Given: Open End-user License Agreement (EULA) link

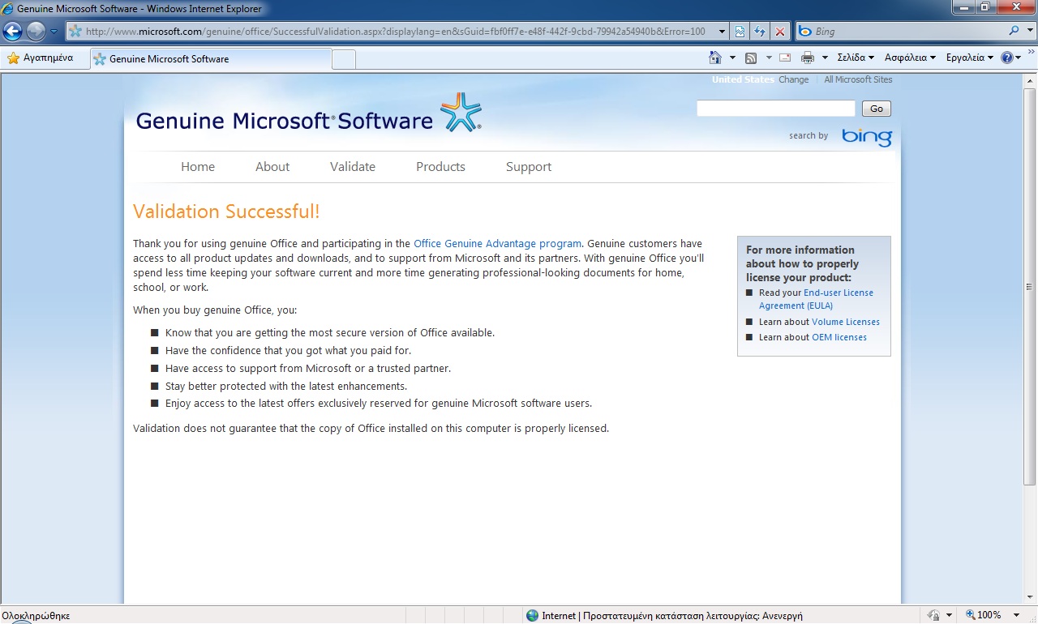Looking at the screenshot, I should pyautogui.click(x=816, y=299).
